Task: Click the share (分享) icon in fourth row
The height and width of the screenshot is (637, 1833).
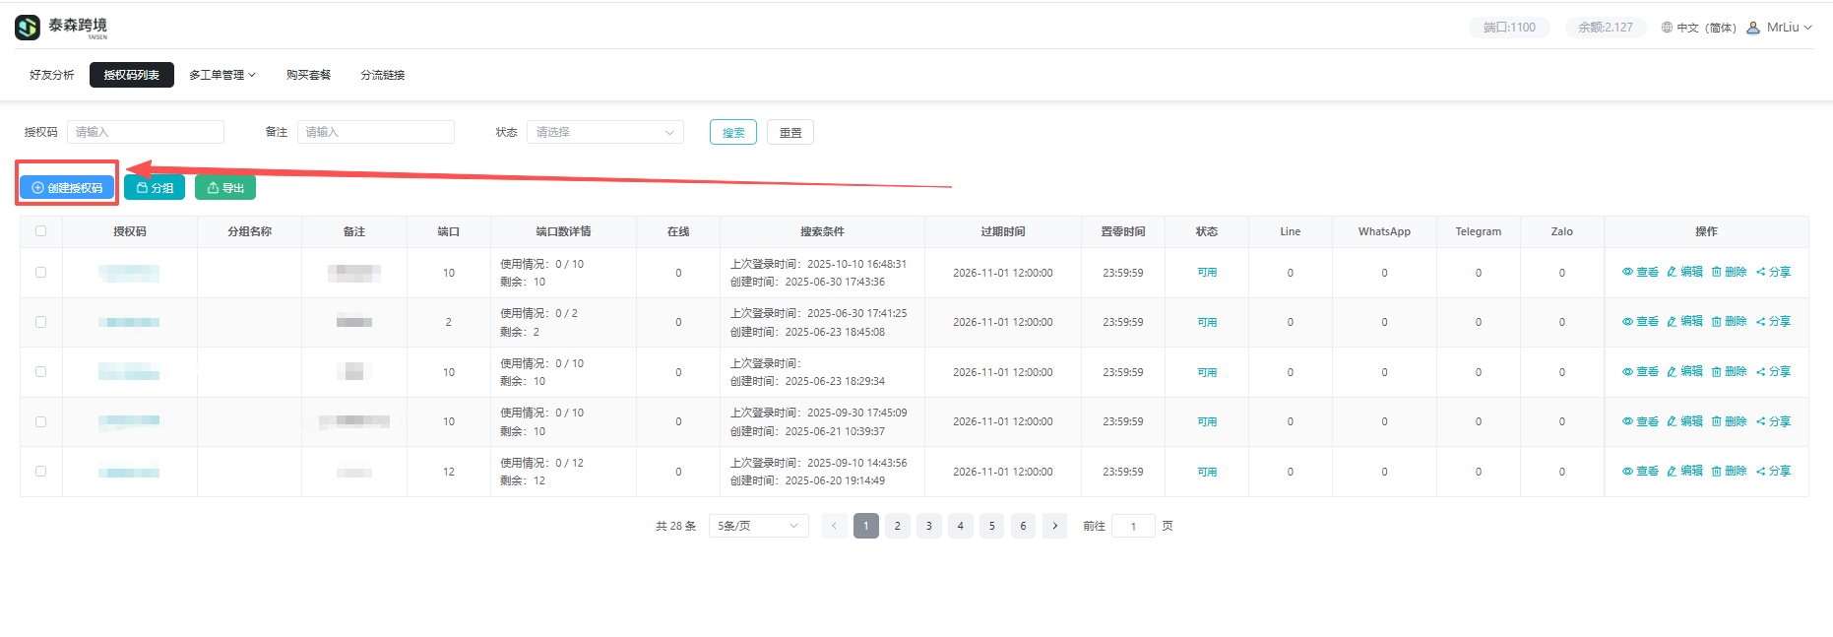Action: pos(1761,421)
